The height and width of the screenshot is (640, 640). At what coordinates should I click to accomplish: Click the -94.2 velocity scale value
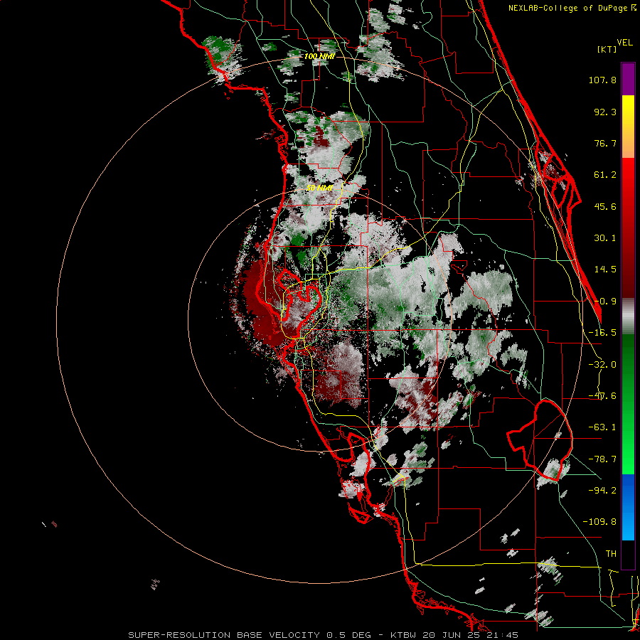(x=602, y=490)
